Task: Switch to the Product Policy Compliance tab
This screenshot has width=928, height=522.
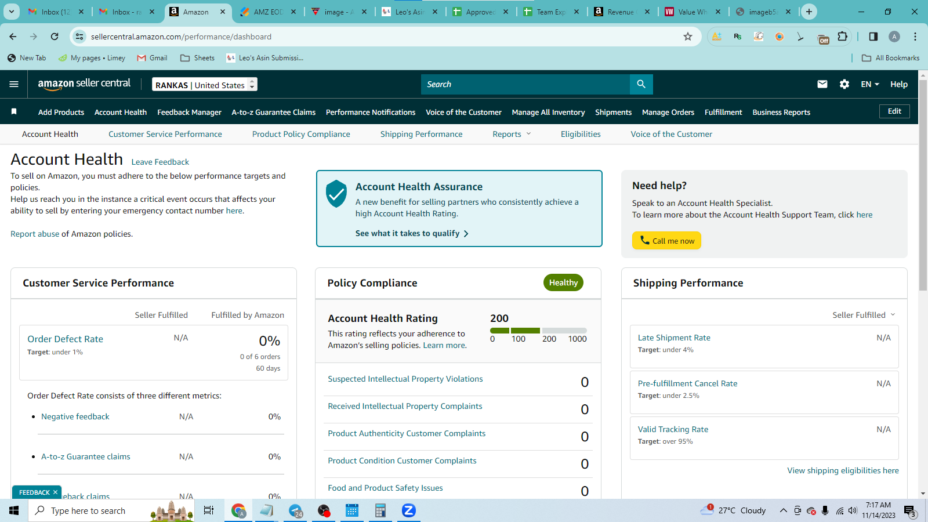Action: tap(301, 134)
